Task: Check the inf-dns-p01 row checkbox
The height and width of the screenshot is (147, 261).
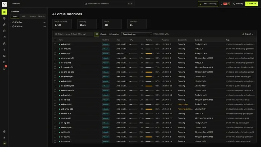Action: 55,49
